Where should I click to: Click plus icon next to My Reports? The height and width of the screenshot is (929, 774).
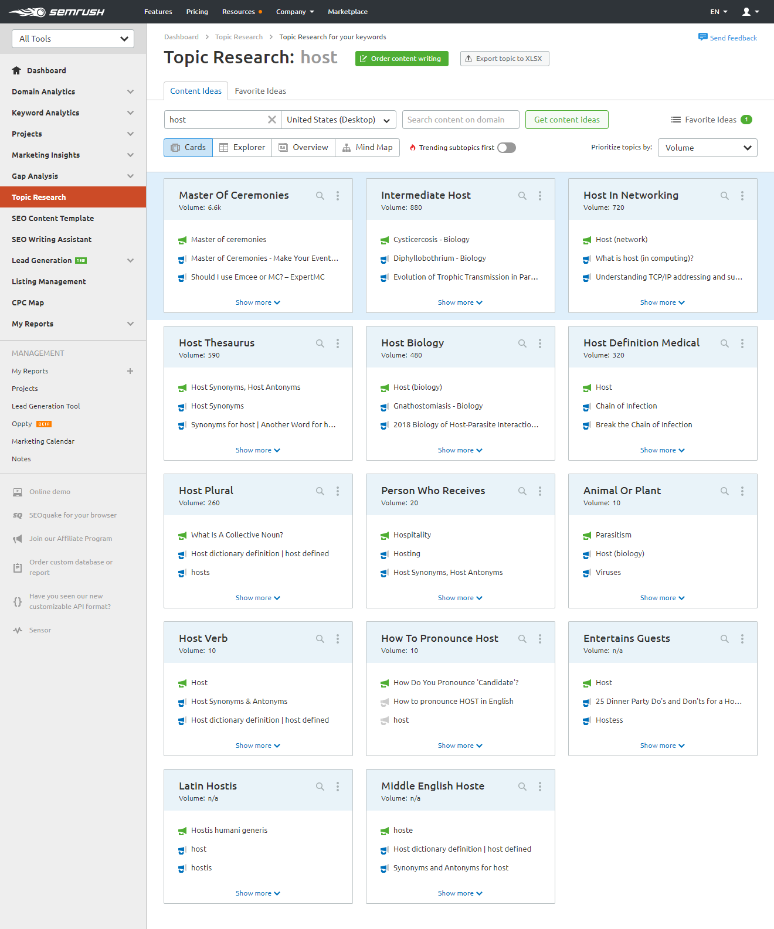(x=130, y=371)
